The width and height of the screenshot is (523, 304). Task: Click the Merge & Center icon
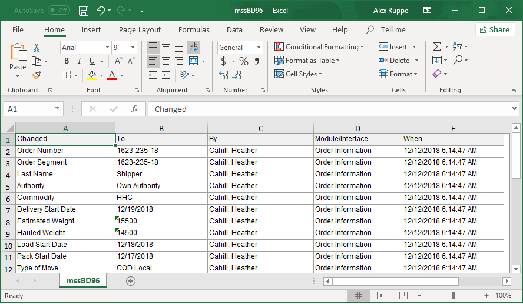tap(194, 61)
